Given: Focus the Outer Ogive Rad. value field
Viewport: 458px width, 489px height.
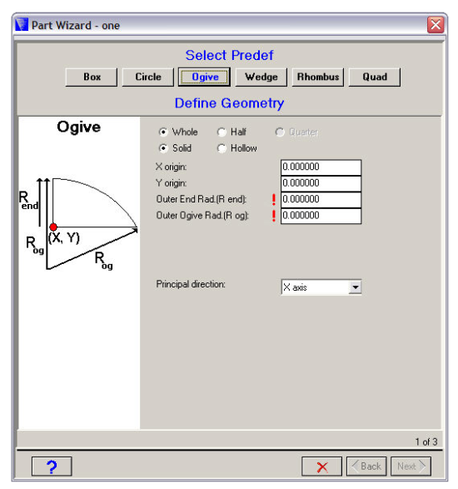Looking at the screenshot, I should tap(321, 216).
